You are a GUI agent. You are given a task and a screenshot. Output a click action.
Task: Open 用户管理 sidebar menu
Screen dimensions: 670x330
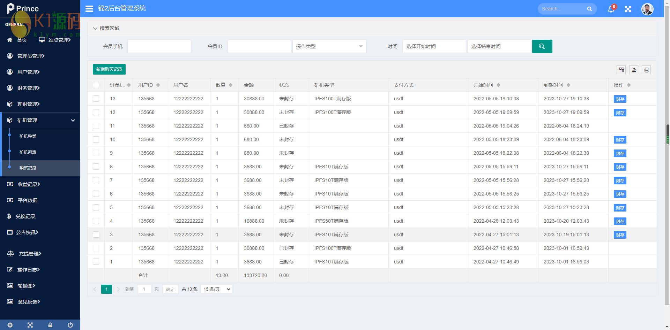pyautogui.click(x=28, y=72)
